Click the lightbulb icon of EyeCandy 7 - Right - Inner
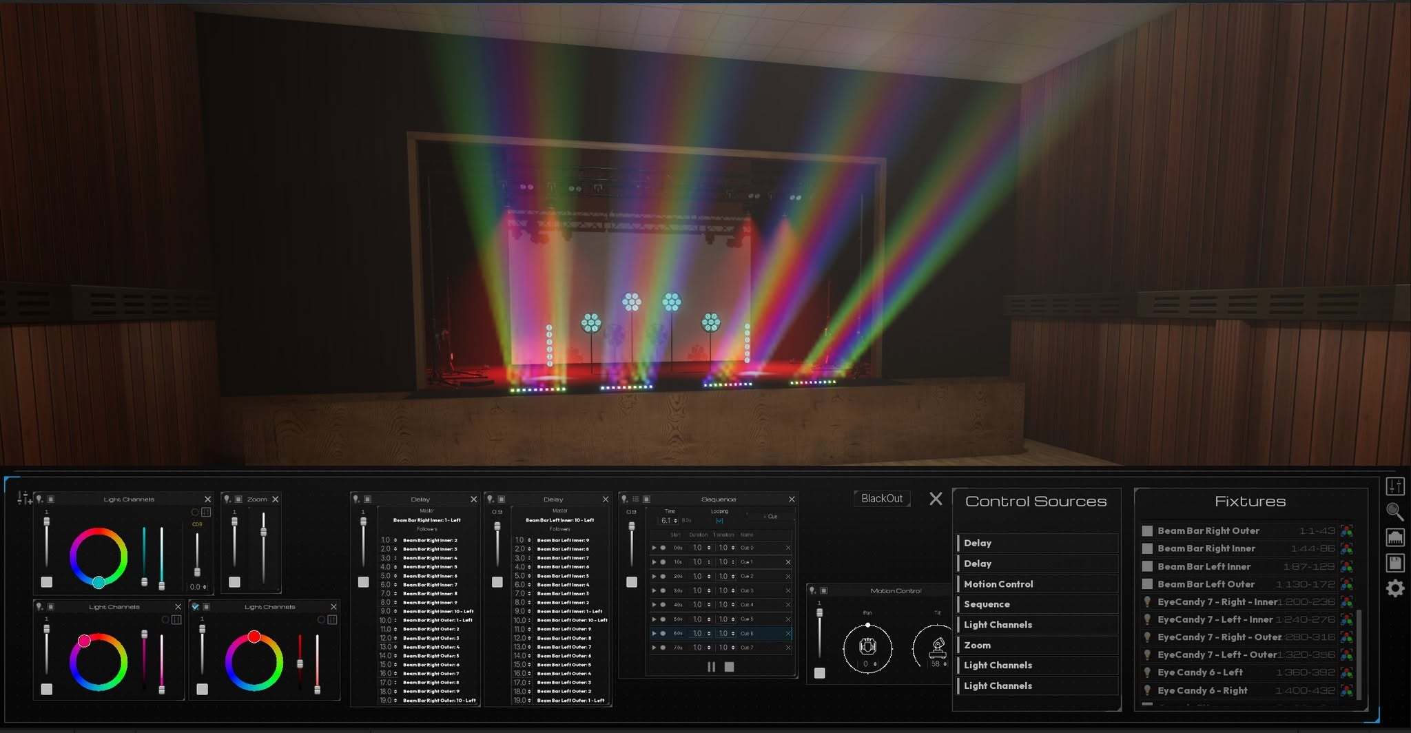 point(1147,601)
